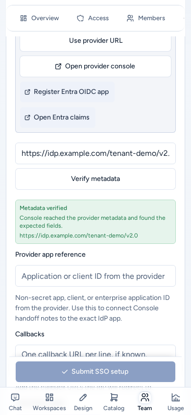191x415 pixels.
Task: Click the Provider app reference label
Action: click(x=50, y=254)
